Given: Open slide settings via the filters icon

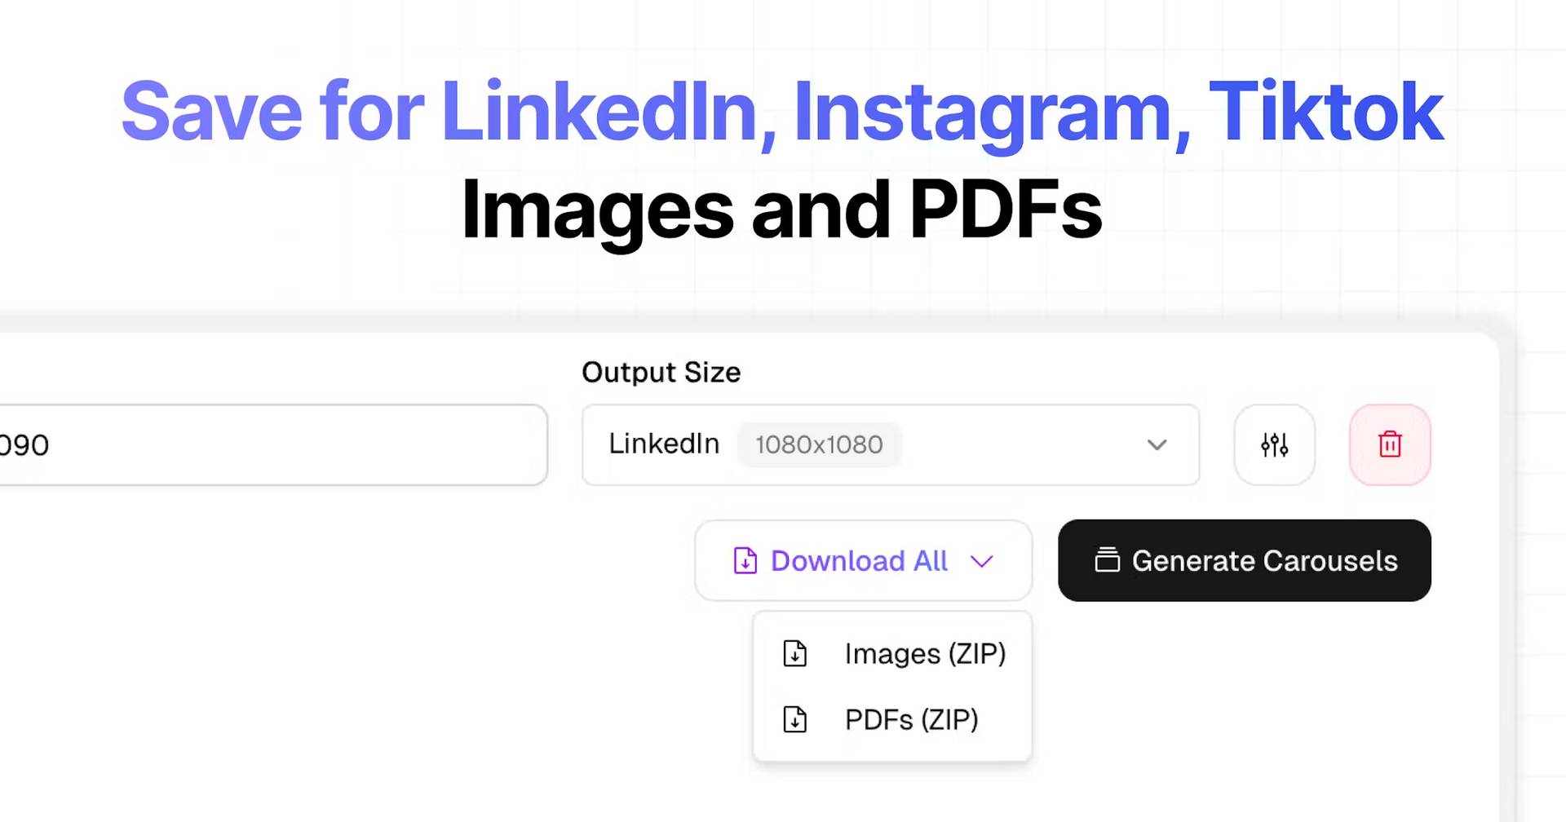Looking at the screenshot, I should pyautogui.click(x=1274, y=444).
